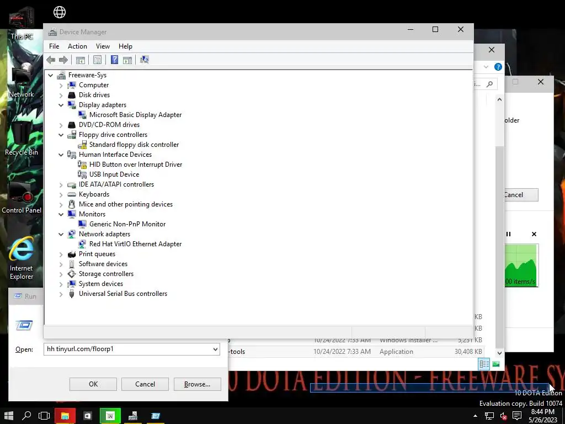Screen dimensions: 565x424
Task: Click the copy speed progress graph
Action: point(521,266)
